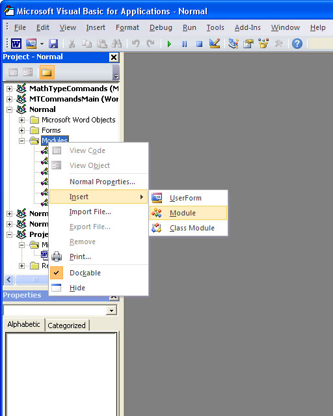
Task: Collapse the Modules folder
Action: point(21,141)
